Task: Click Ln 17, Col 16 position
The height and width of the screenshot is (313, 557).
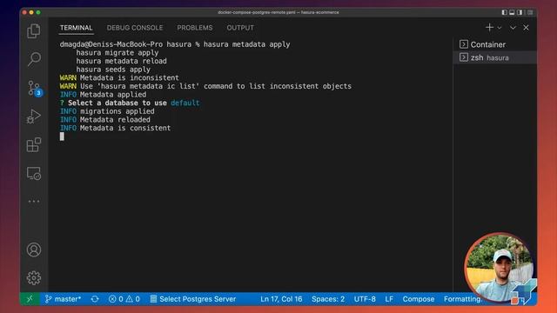Action: 281,299
